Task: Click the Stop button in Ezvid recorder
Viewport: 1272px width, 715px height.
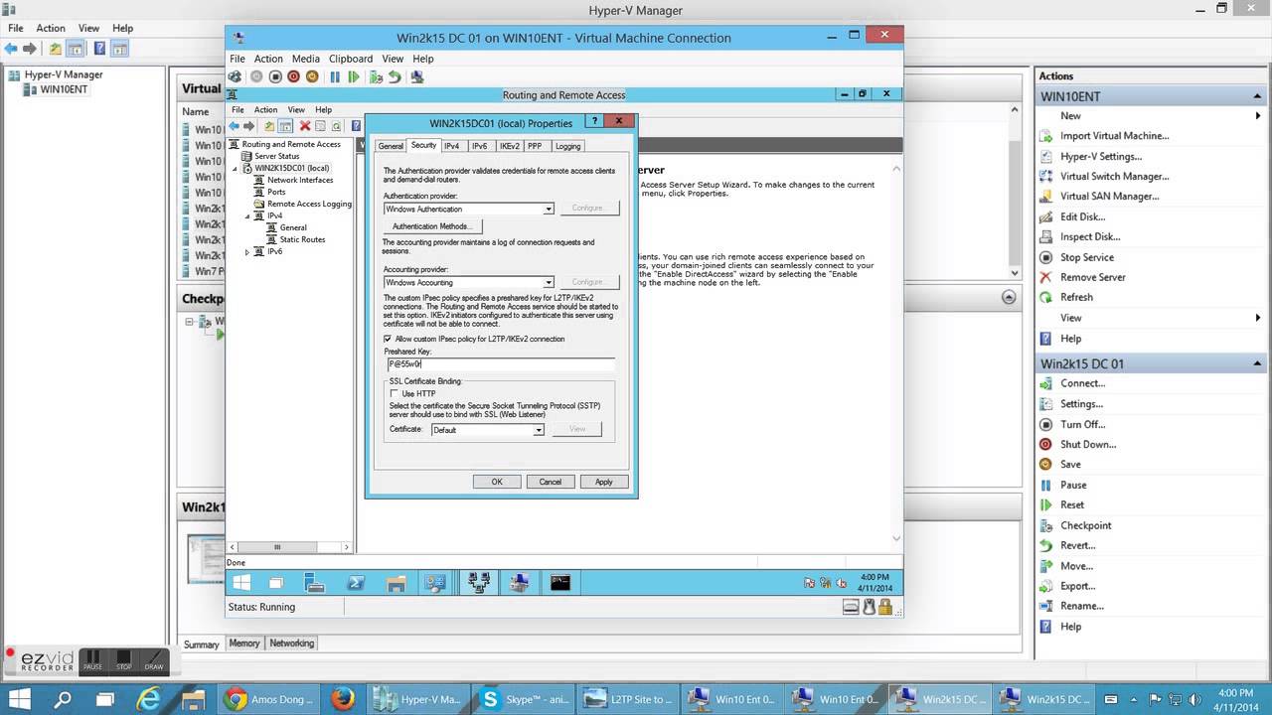Action: tap(123, 660)
